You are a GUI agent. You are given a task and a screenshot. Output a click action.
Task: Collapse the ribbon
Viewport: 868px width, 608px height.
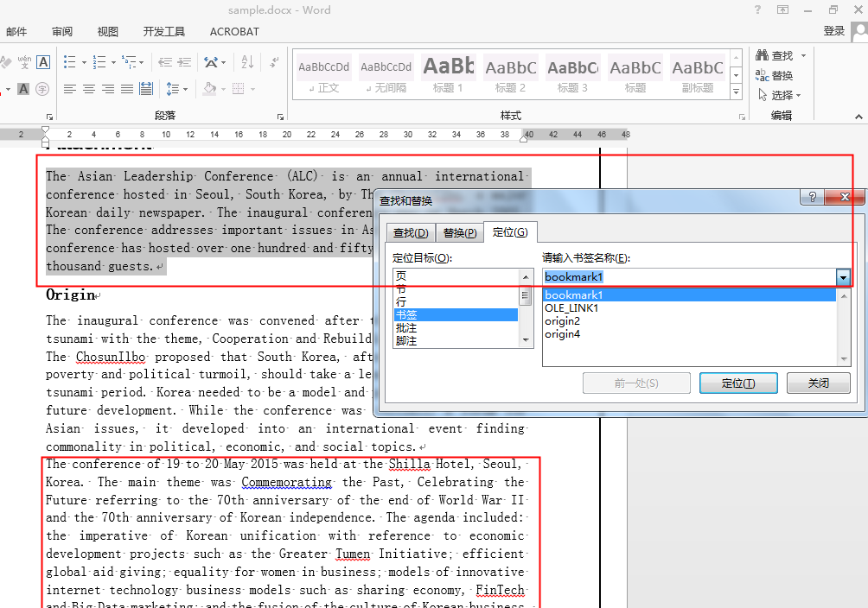tap(858, 117)
